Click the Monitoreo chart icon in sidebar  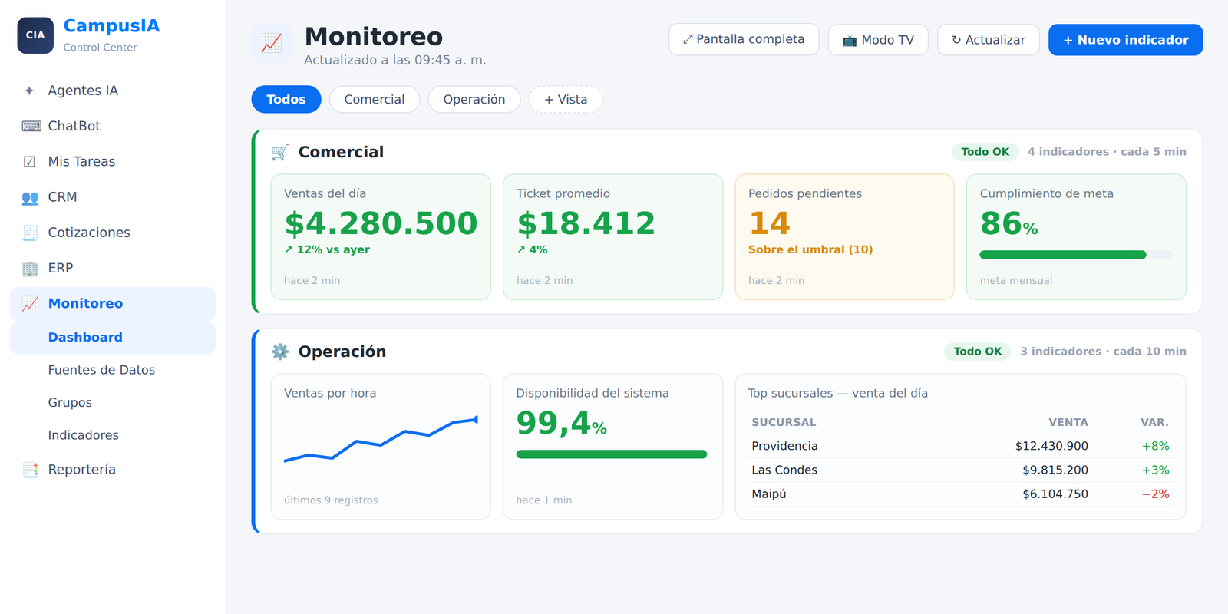tap(30, 304)
